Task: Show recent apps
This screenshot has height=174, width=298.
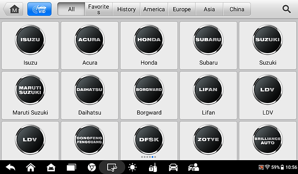Action: click(x=71, y=167)
